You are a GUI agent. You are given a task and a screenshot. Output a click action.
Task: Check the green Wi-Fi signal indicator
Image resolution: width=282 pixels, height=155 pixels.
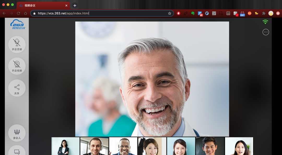[x=265, y=22]
